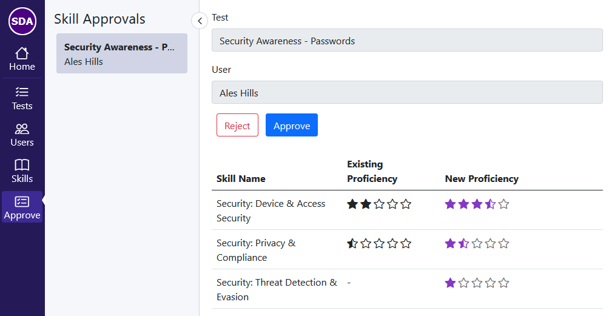Click new proficiency stars for Threat Detection

pyautogui.click(x=477, y=283)
